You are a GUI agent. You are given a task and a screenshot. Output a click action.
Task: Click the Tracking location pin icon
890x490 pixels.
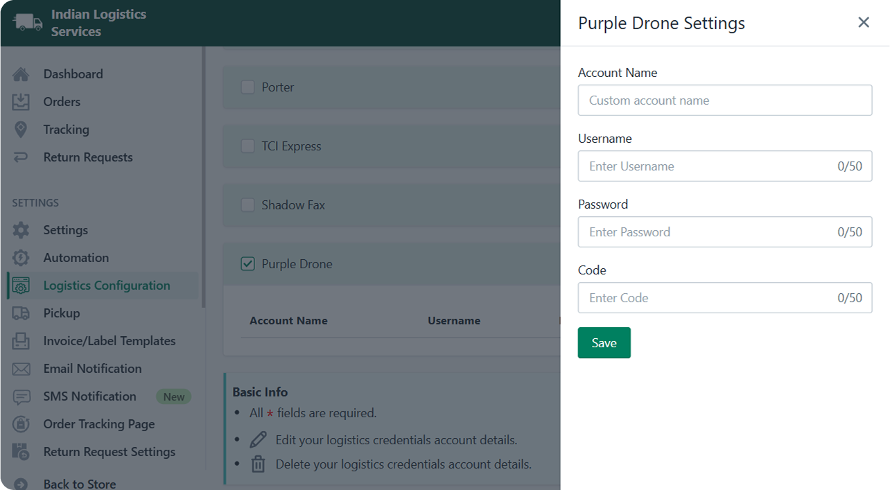21,130
